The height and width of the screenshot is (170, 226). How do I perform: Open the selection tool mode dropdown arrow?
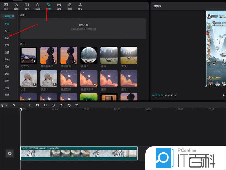[6, 105]
